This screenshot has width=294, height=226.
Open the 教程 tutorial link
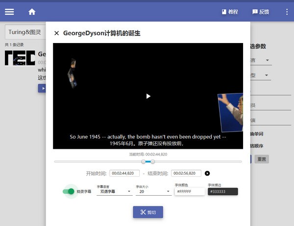229,12
